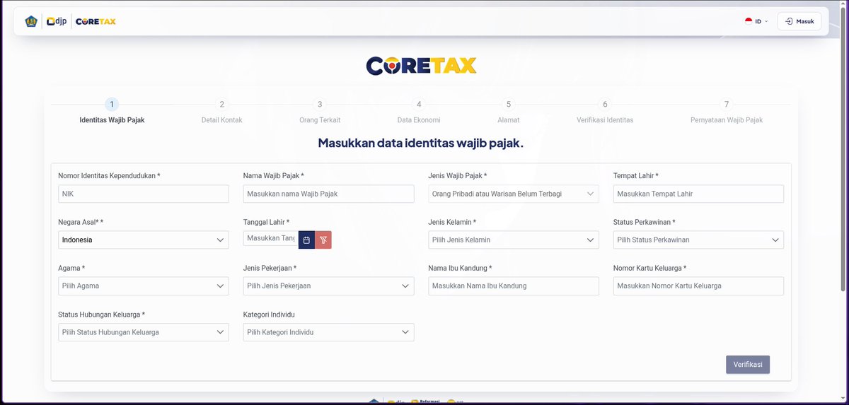This screenshot has width=849, height=405.
Task: Focus the Nama Wajib Pajak field
Action: coord(328,194)
